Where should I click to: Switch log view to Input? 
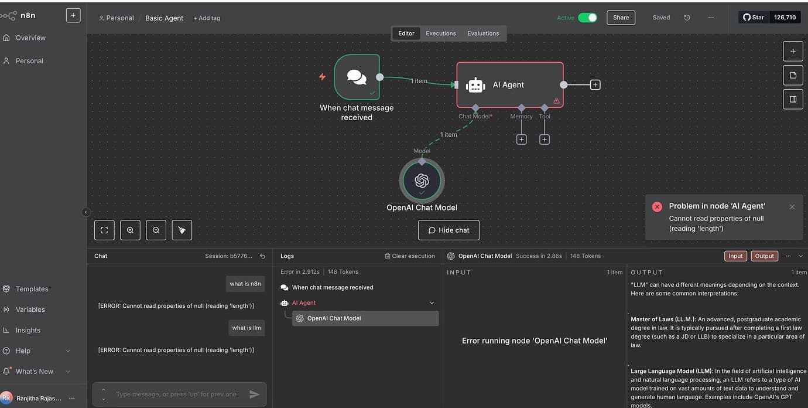point(735,256)
